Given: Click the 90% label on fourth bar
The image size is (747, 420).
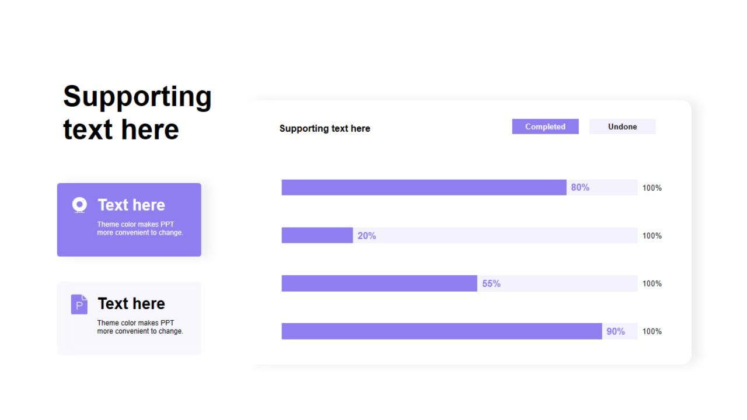Looking at the screenshot, I should 615,331.
